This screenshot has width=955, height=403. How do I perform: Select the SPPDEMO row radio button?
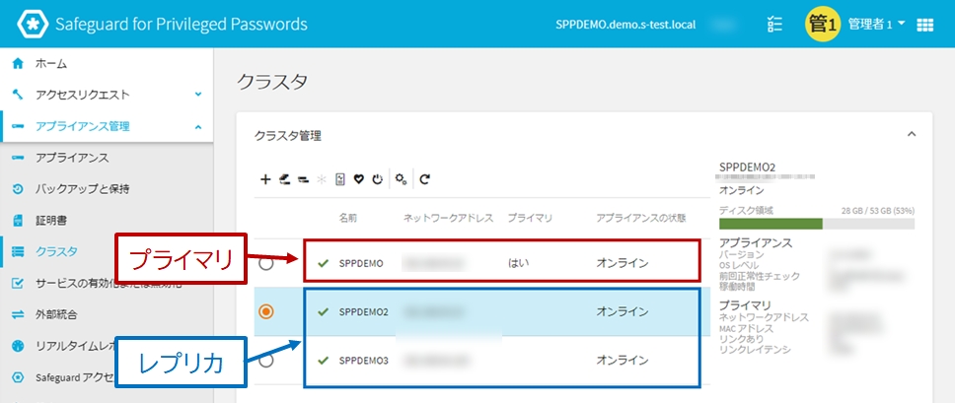pyautogui.click(x=266, y=263)
